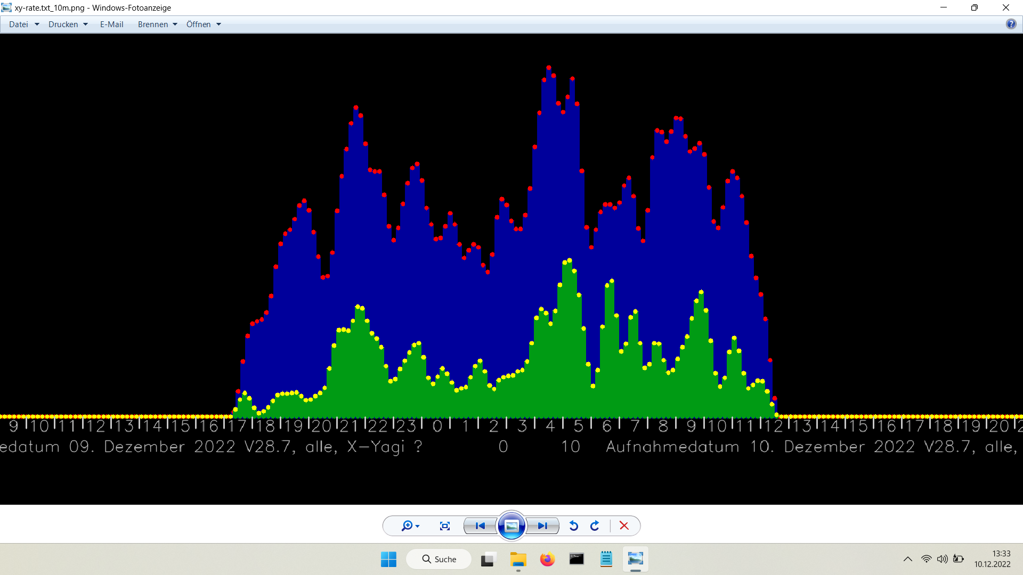The image size is (1023, 575).
Task: Open the help question mark icon
Action: [1011, 24]
